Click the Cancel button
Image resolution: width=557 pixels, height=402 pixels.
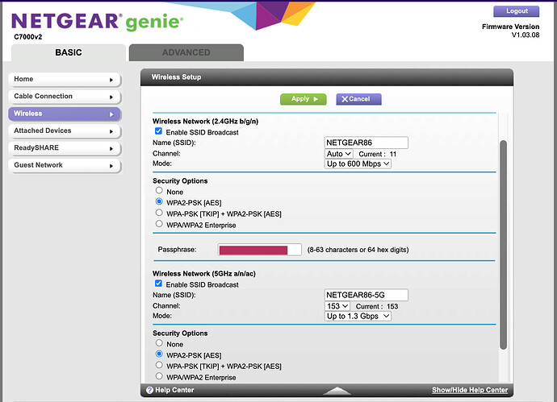point(358,99)
